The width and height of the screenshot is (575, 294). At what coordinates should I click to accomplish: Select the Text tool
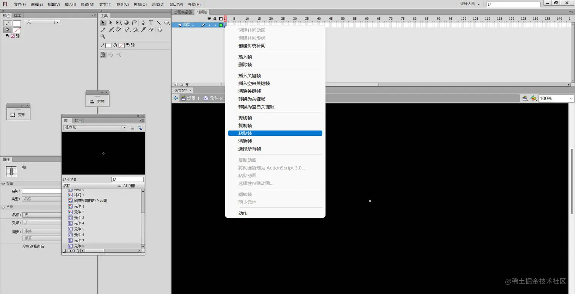coord(151,23)
